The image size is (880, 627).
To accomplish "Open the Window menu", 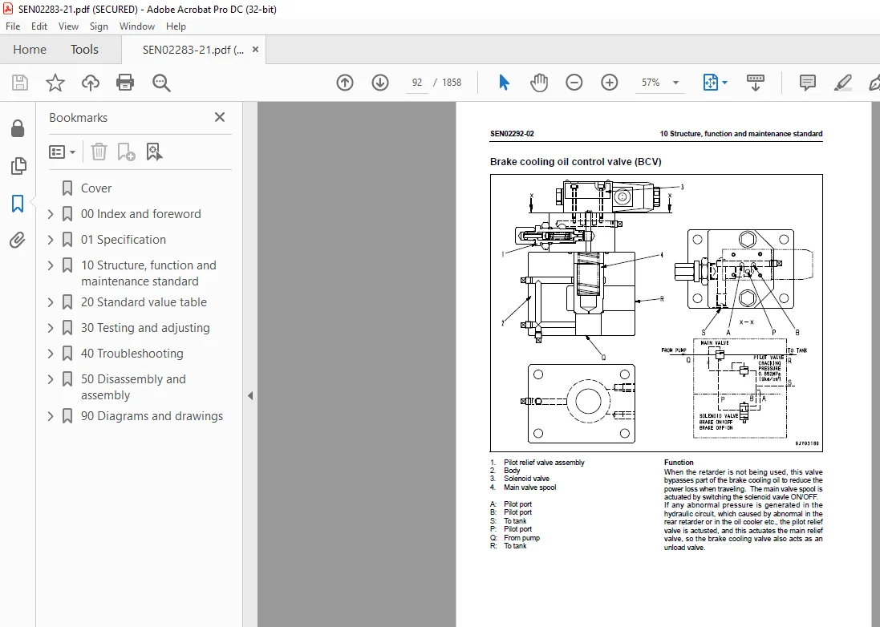I will tap(137, 26).
